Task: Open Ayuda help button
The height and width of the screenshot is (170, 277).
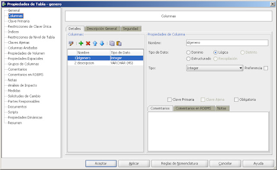Action: pos(258,164)
